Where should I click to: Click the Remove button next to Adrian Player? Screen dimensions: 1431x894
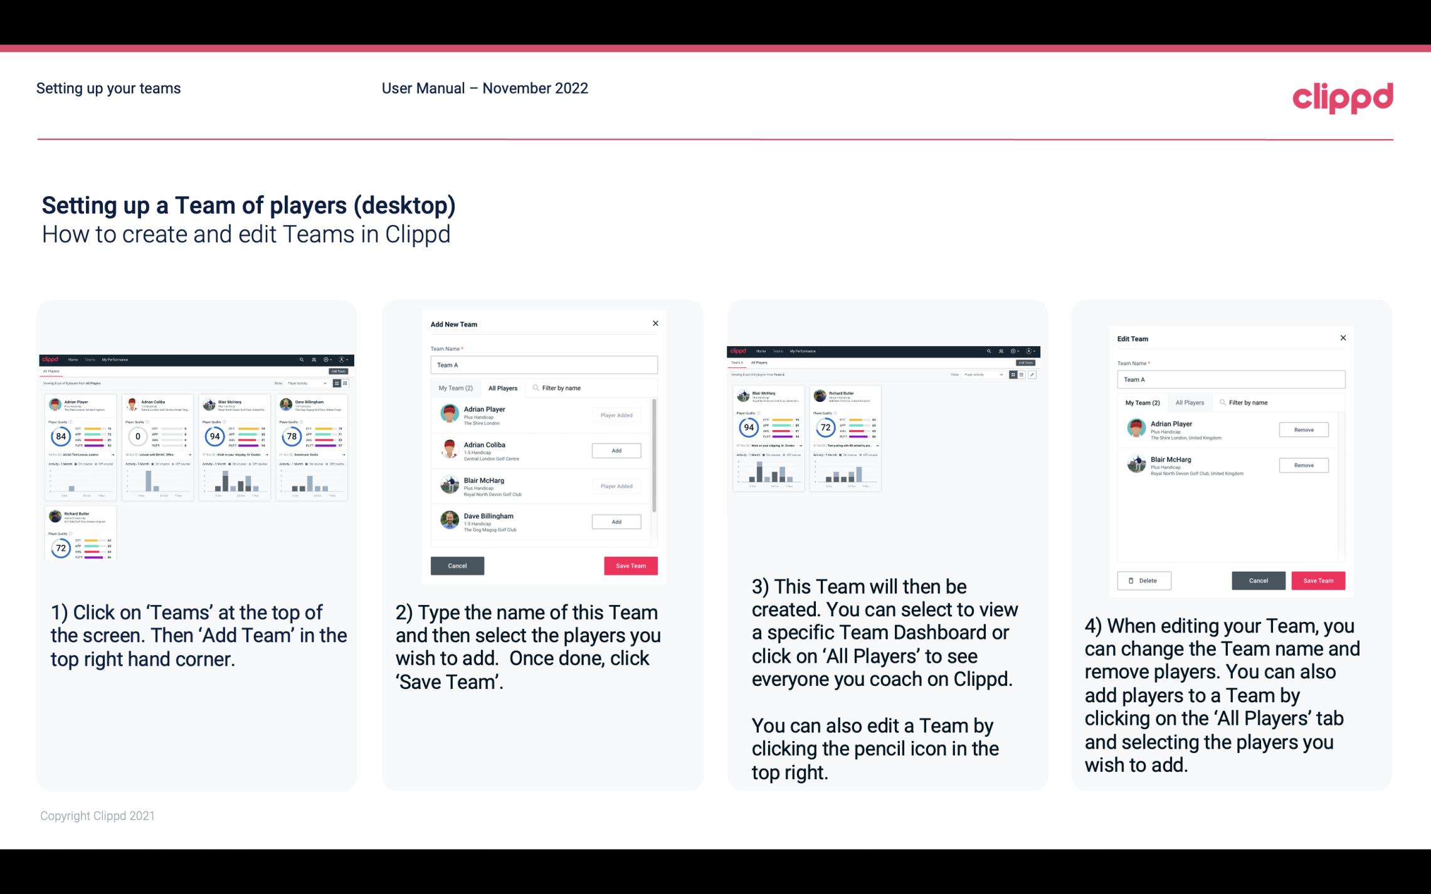click(x=1303, y=429)
